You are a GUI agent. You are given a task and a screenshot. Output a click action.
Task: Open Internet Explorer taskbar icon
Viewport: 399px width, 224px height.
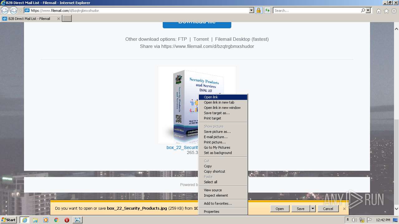[24, 220]
